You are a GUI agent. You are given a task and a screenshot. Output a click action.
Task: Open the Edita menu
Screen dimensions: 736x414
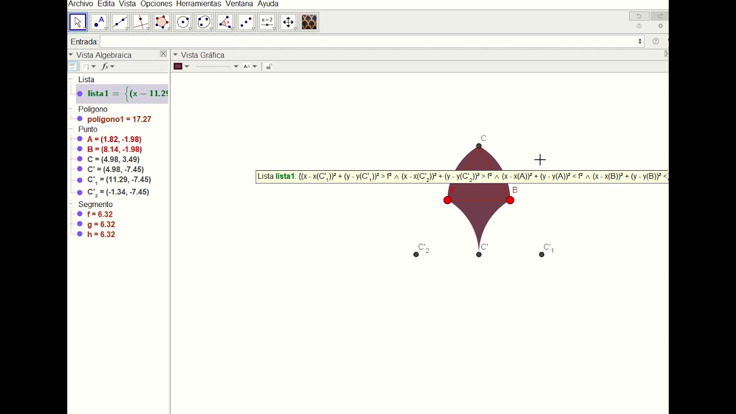[x=106, y=4]
